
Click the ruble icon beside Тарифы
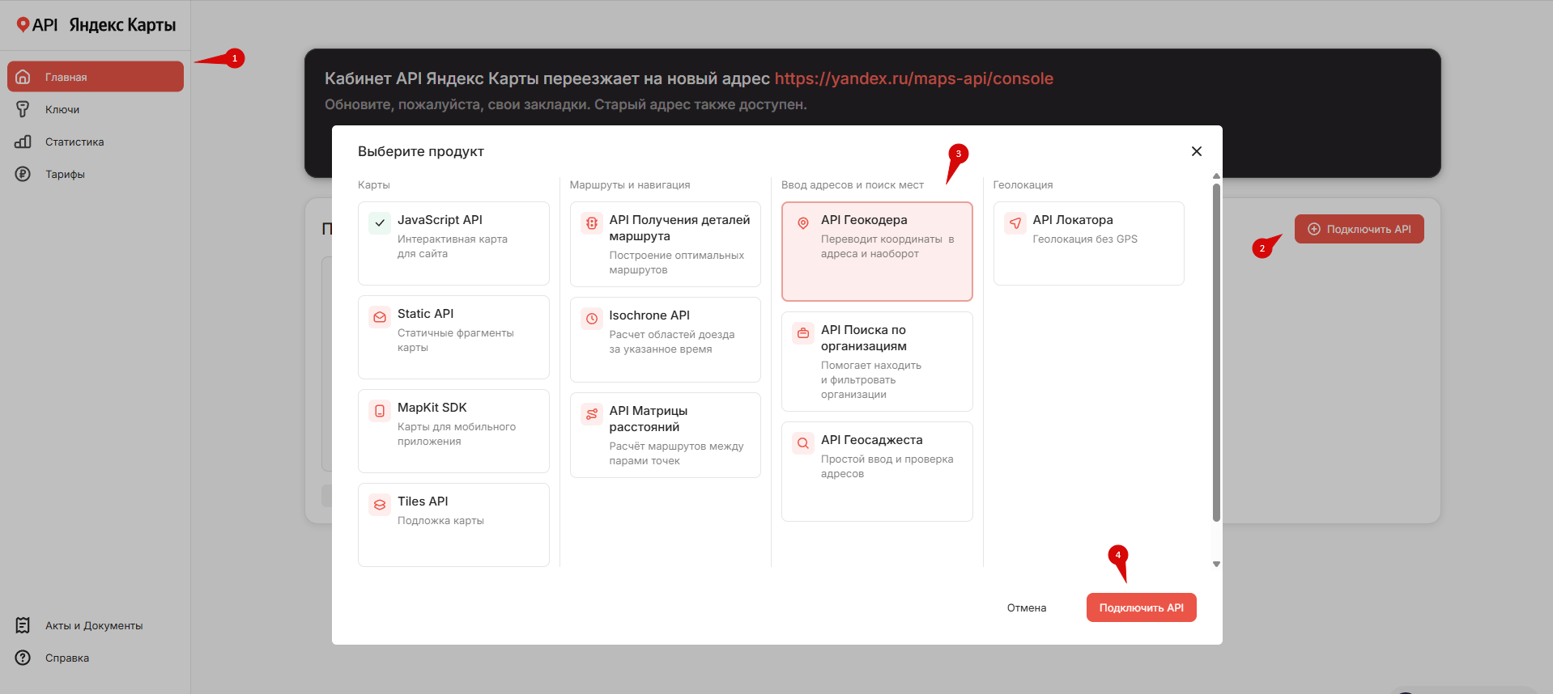[23, 174]
